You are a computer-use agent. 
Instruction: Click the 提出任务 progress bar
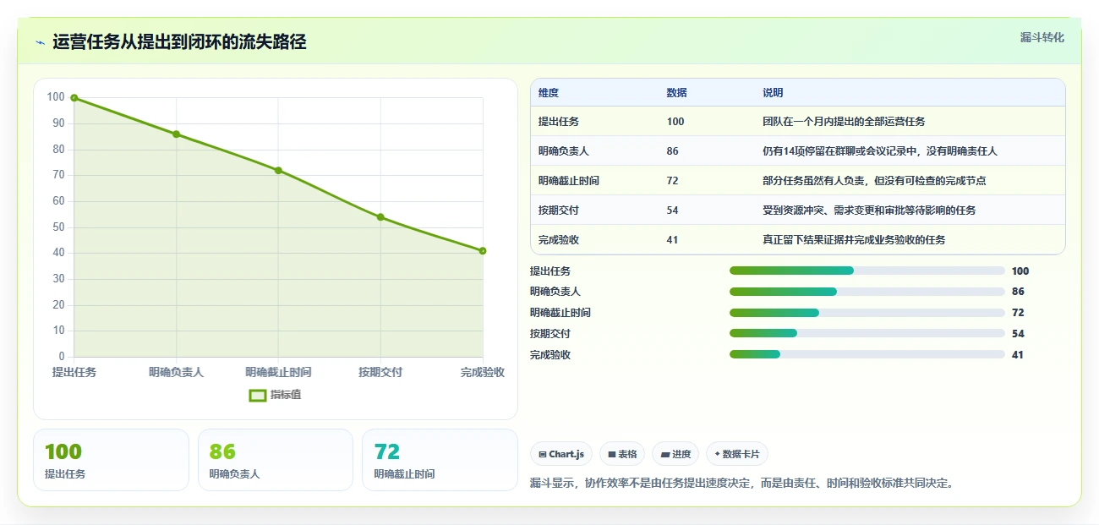867,271
